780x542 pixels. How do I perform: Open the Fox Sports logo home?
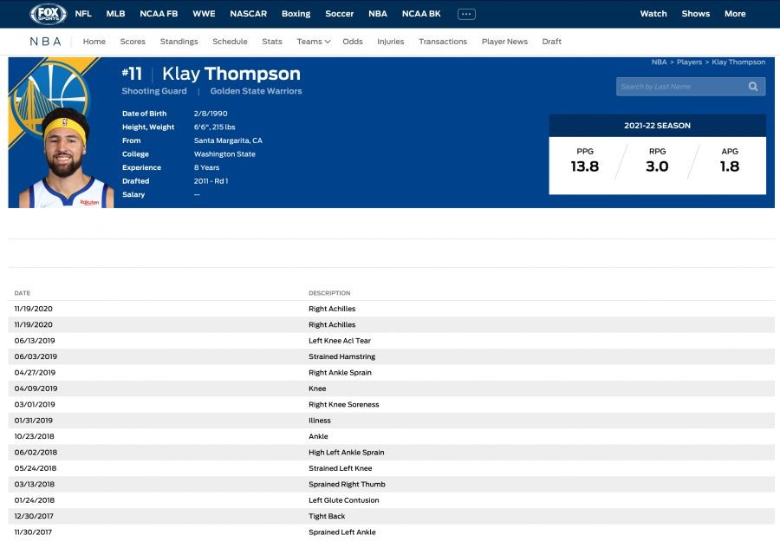48,14
